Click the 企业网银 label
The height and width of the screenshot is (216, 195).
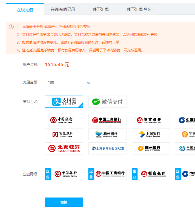pyautogui.click(x=31, y=174)
